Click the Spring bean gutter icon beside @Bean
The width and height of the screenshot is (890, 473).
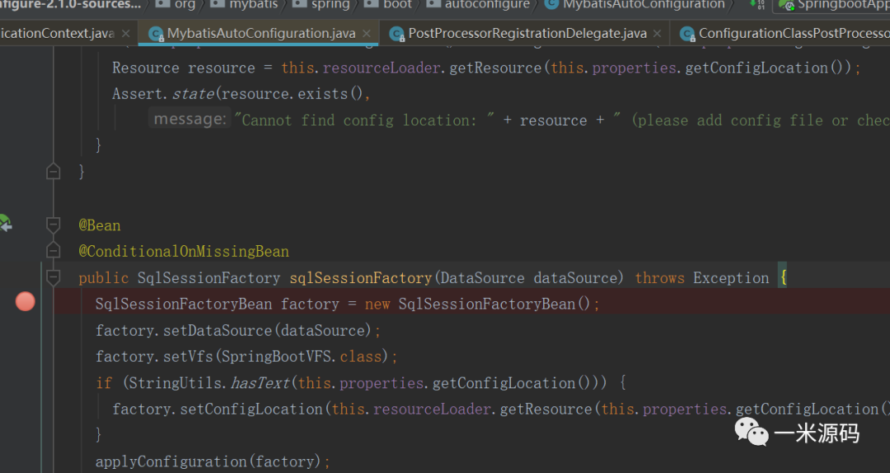tap(6, 223)
